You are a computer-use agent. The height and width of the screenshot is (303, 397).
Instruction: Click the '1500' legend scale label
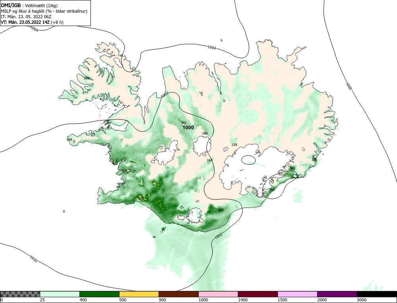(282, 300)
